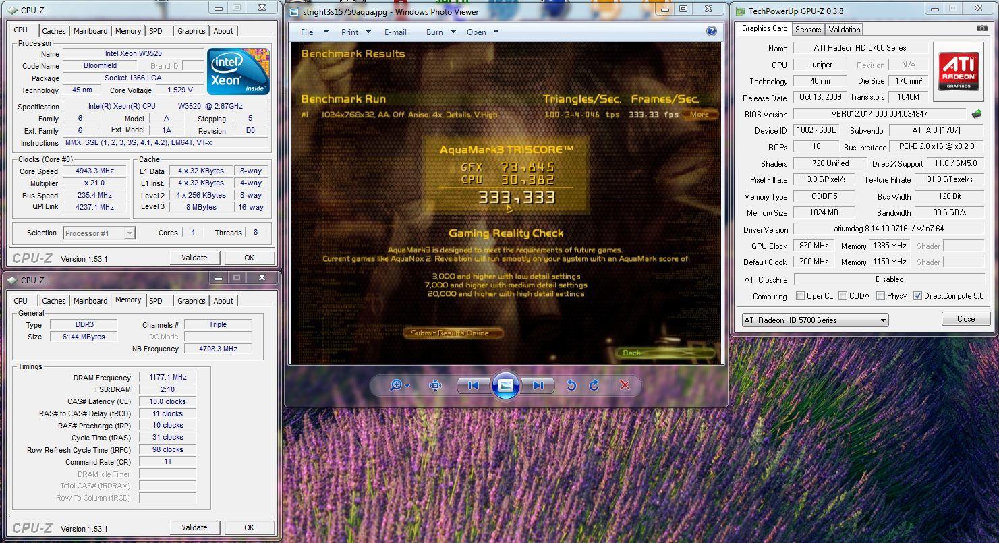This screenshot has width=999, height=543.
Task: Open About tab in CPU-Z window showing processor
Action: click(223, 31)
